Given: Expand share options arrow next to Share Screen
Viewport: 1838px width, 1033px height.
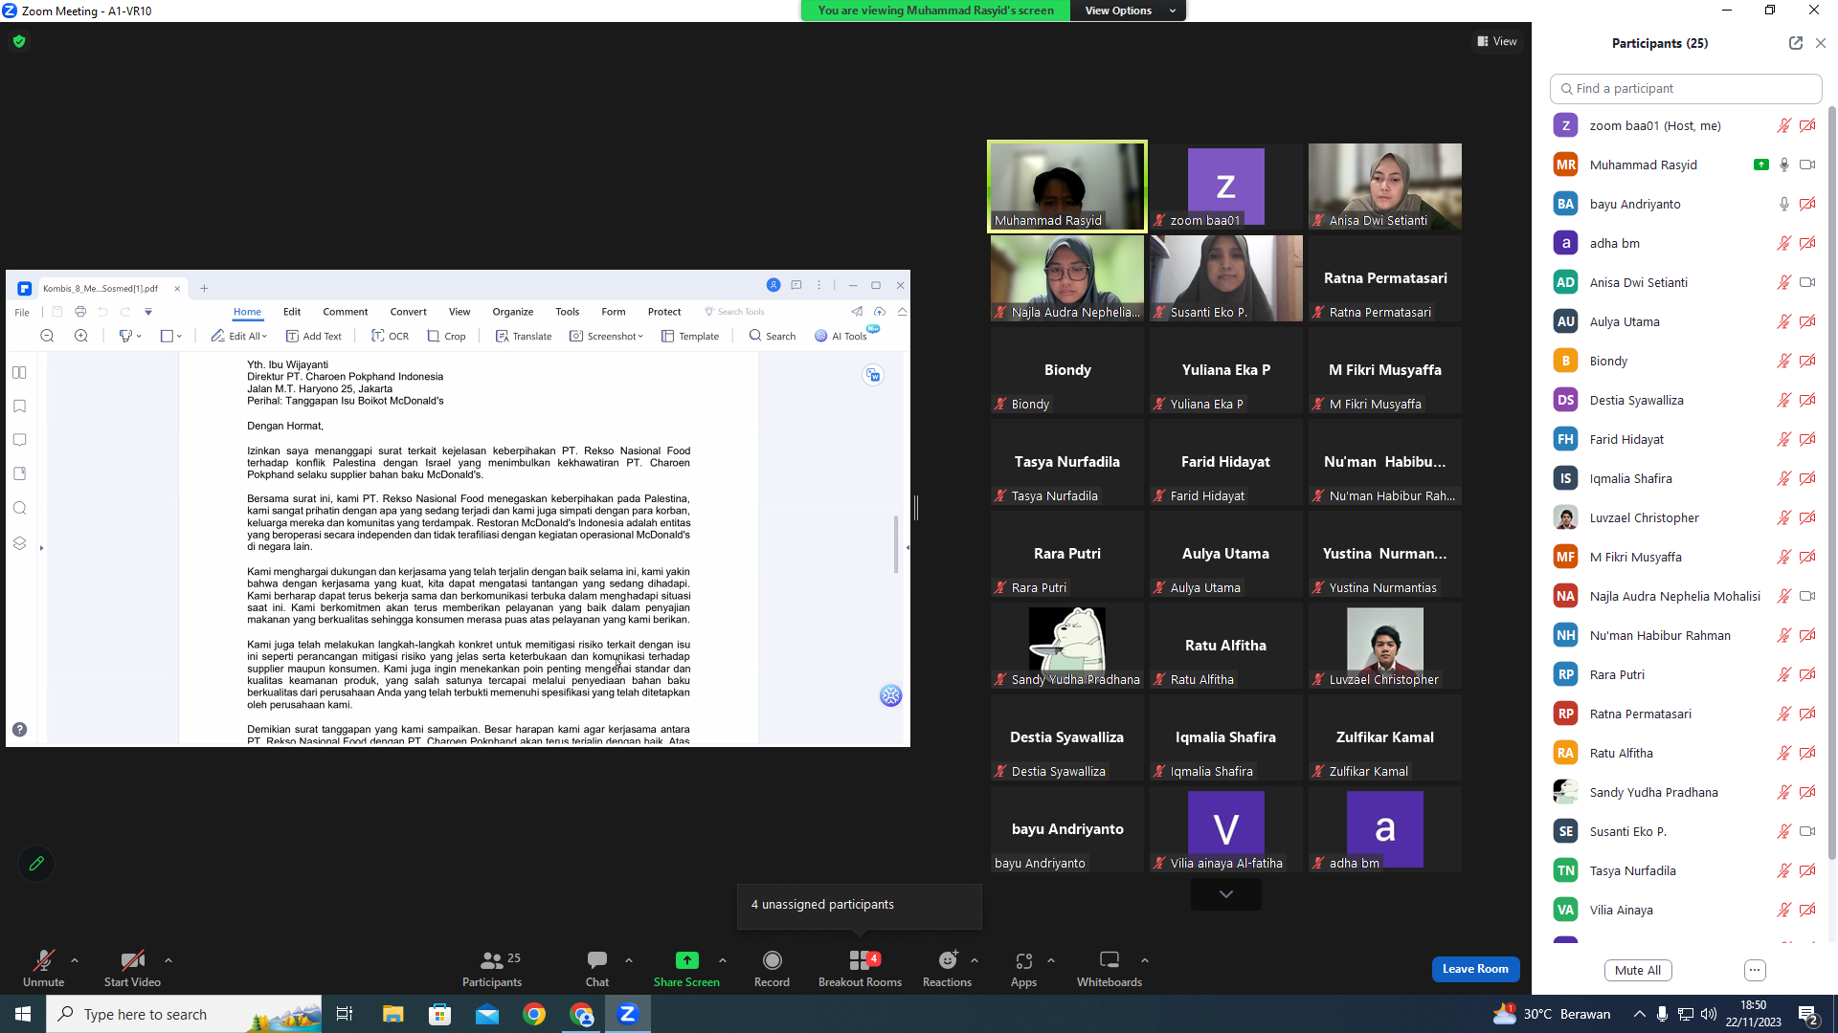Looking at the screenshot, I should click(x=723, y=960).
